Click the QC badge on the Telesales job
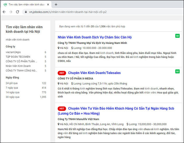Screen dimensions: 184x143 (x=177, y=71)
